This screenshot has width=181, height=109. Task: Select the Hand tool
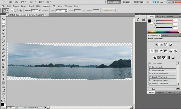(x=3, y=94)
